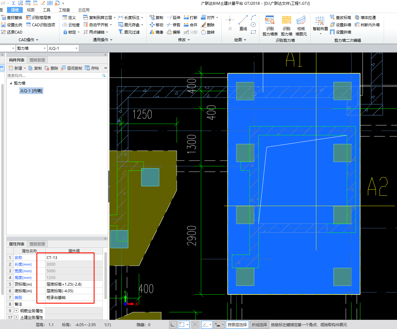
Task: Select the 移动 (Move) tool
Action: (156, 25)
